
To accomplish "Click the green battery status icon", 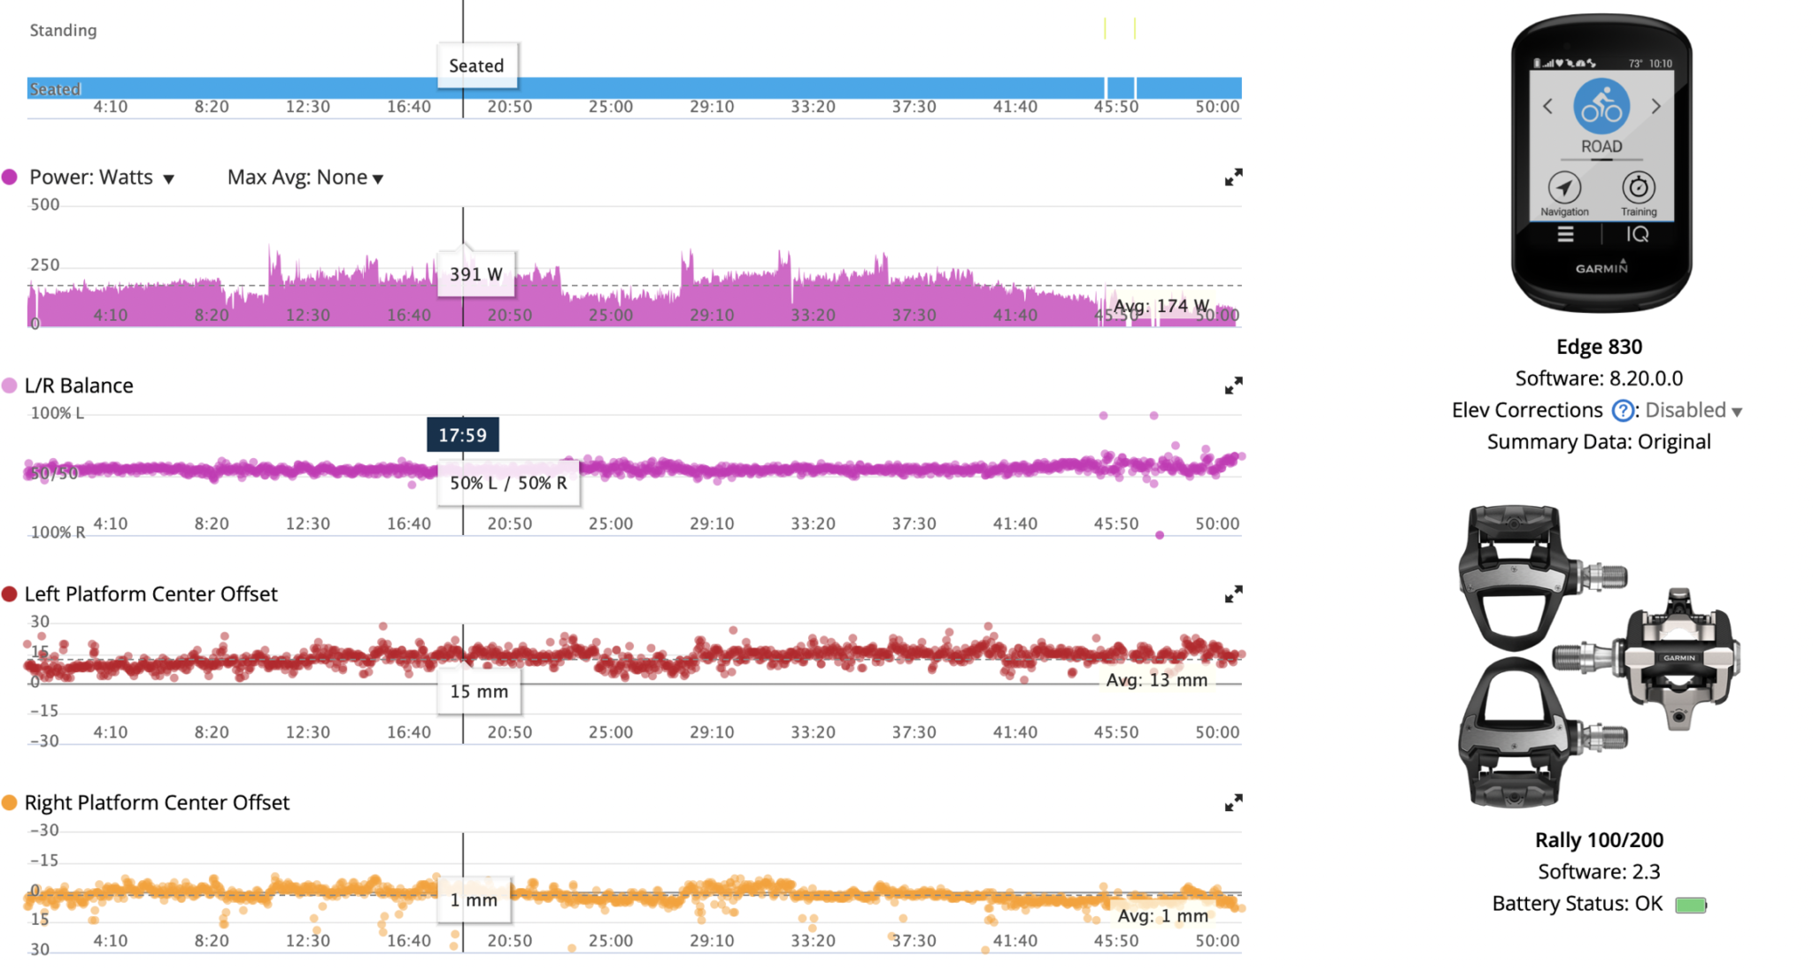I will (x=1690, y=905).
